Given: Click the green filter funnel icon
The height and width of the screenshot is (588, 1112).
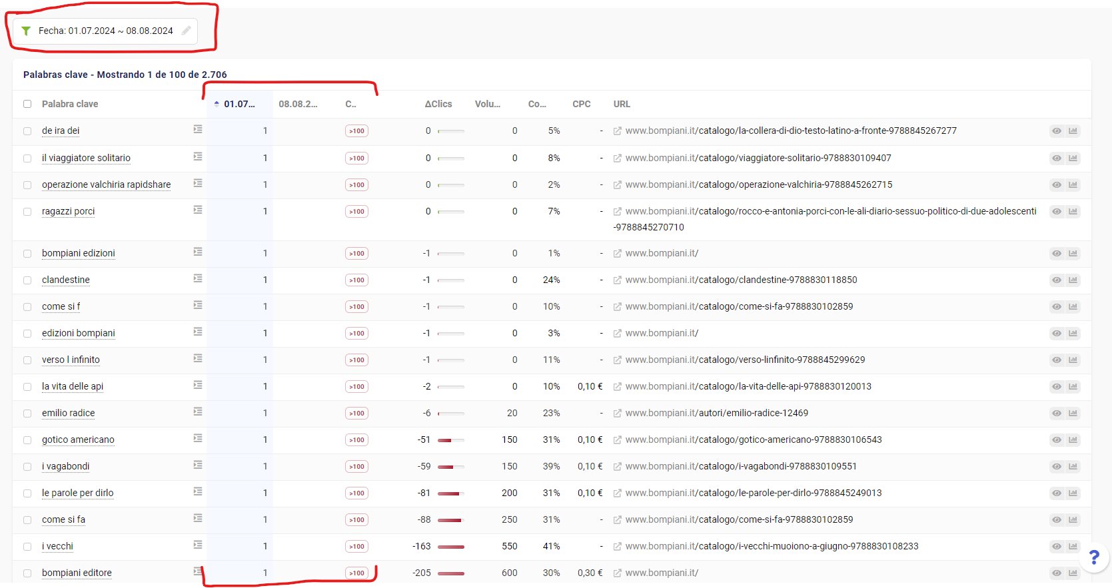Looking at the screenshot, I should tap(26, 31).
